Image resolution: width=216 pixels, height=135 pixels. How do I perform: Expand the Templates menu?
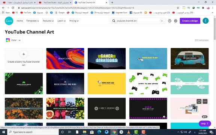coord(33,21)
